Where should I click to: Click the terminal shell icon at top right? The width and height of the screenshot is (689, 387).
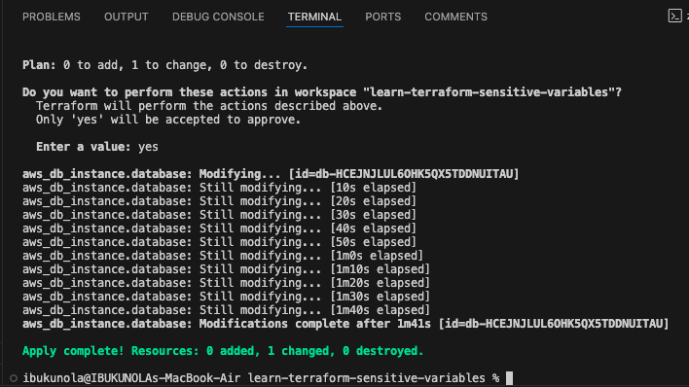point(675,16)
